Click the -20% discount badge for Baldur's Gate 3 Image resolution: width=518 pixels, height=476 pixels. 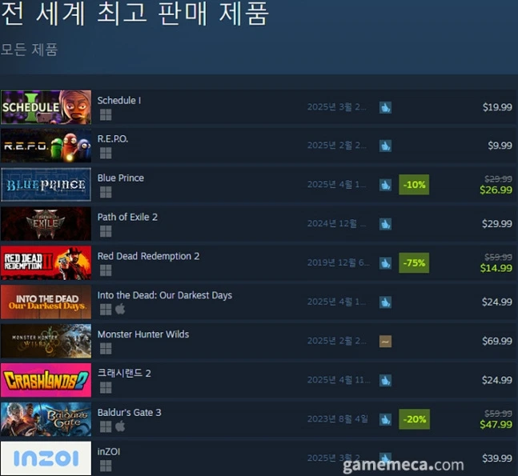414,419
